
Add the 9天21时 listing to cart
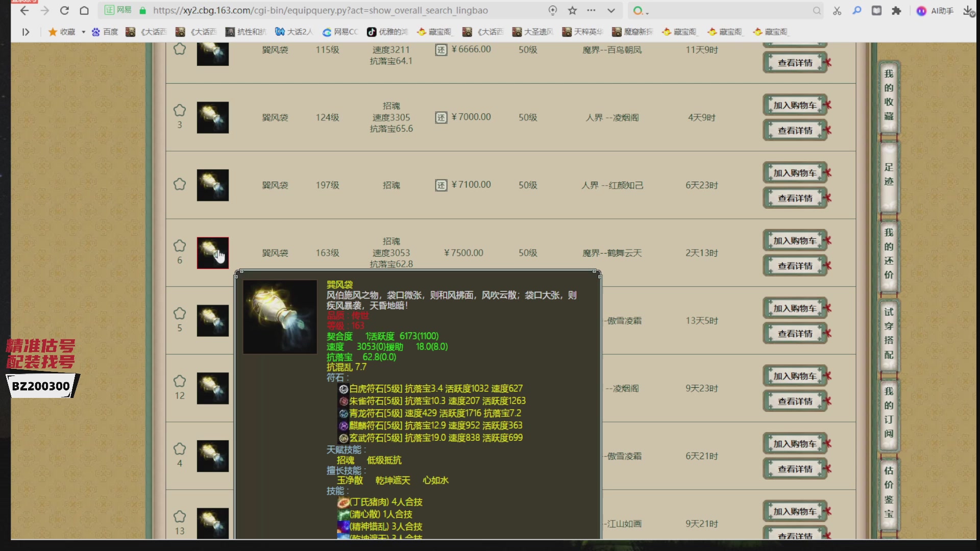pyautogui.click(x=795, y=511)
